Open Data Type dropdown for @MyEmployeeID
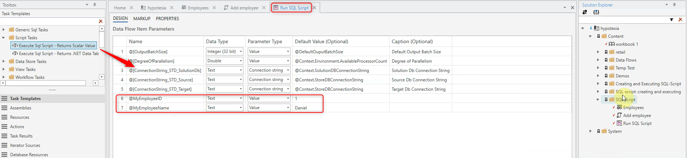The width and height of the screenshot is (687, 158). point(241,99)
